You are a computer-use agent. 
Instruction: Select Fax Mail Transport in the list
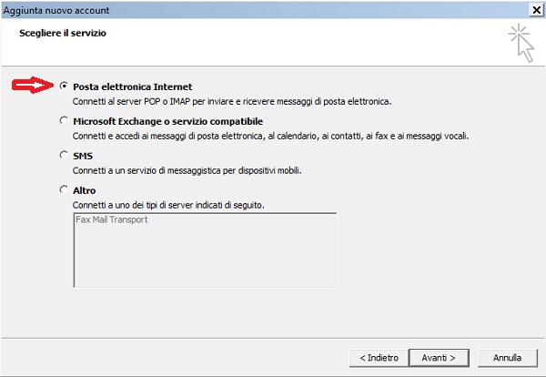(x=112, y=219)
